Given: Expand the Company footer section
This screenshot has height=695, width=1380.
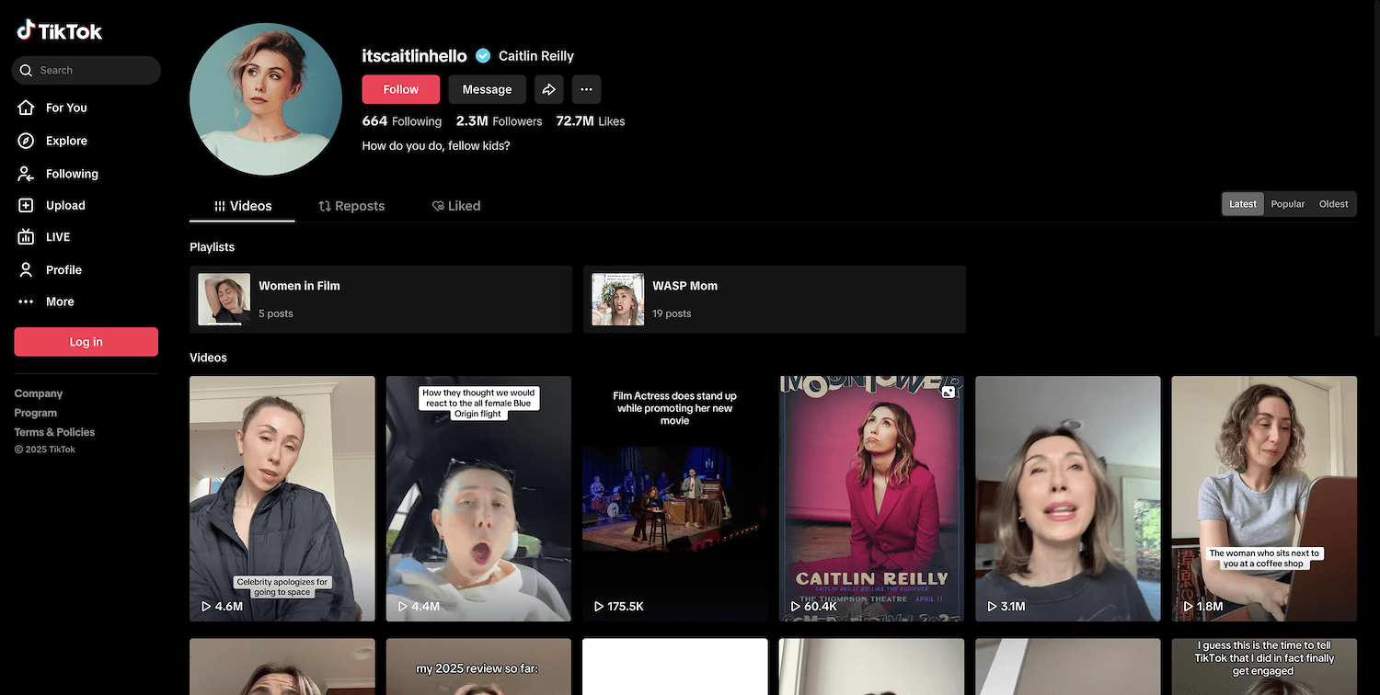Looking at the screenshot, I should [x=39, y=393].
